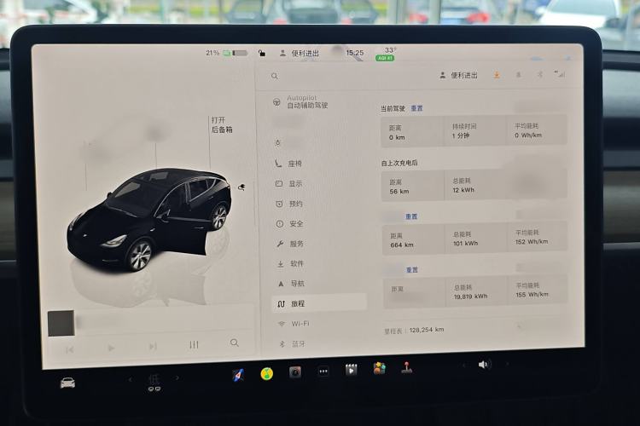This screenshot has width=640, height=426.
Task: Open the Toybox app in the dock
Action: tap(379, 368)
